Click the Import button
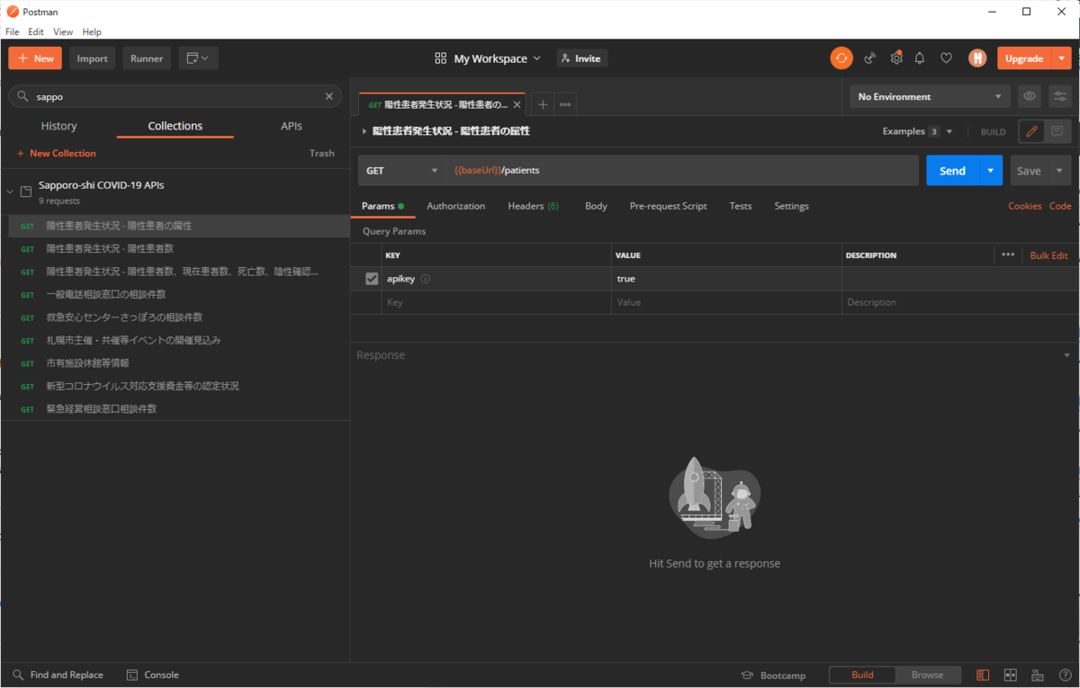Screen dimensions: 1080x688 click(x=92, y=58)
